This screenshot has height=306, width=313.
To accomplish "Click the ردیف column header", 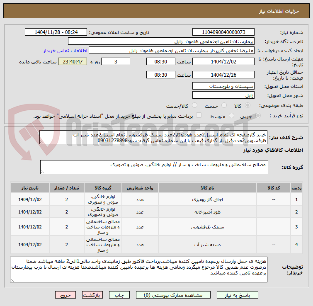I will (x=296, y=188).
